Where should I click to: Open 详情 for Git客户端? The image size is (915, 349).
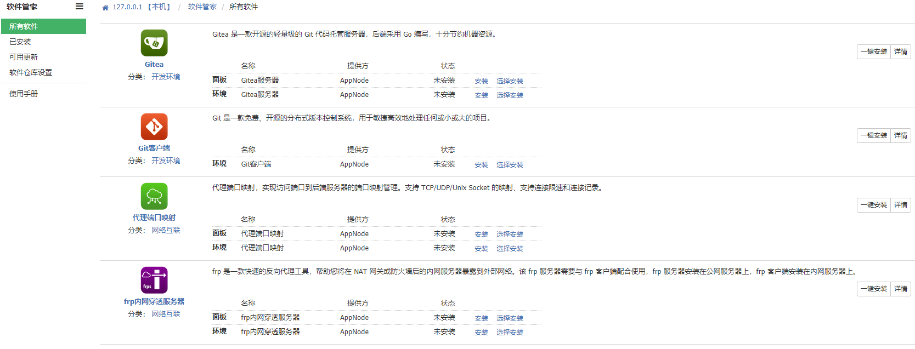point(900,135)
